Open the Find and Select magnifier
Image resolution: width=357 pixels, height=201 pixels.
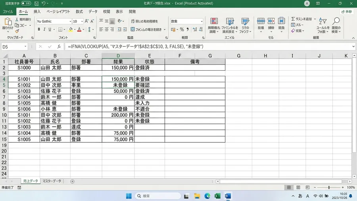pos(336,25)
